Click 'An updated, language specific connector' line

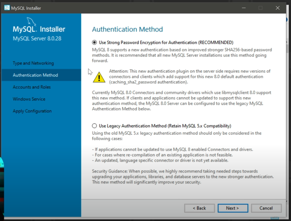160,160
